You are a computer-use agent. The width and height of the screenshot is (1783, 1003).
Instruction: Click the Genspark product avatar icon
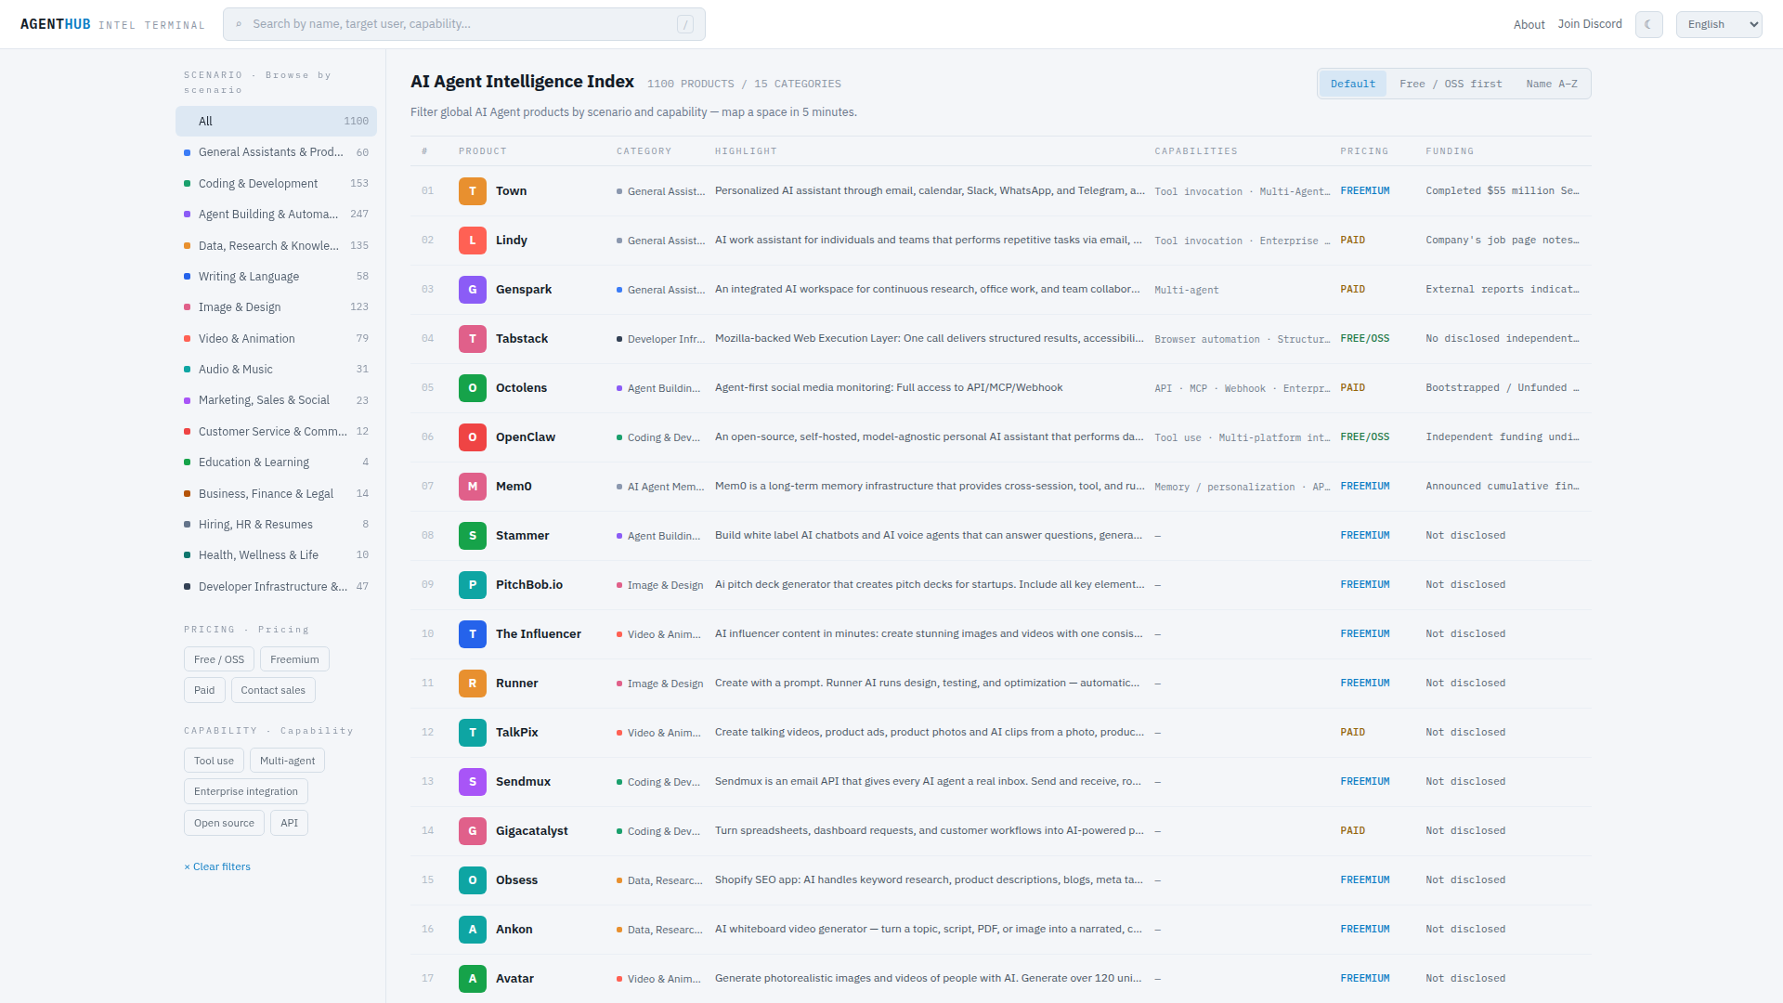coord(473,290)
